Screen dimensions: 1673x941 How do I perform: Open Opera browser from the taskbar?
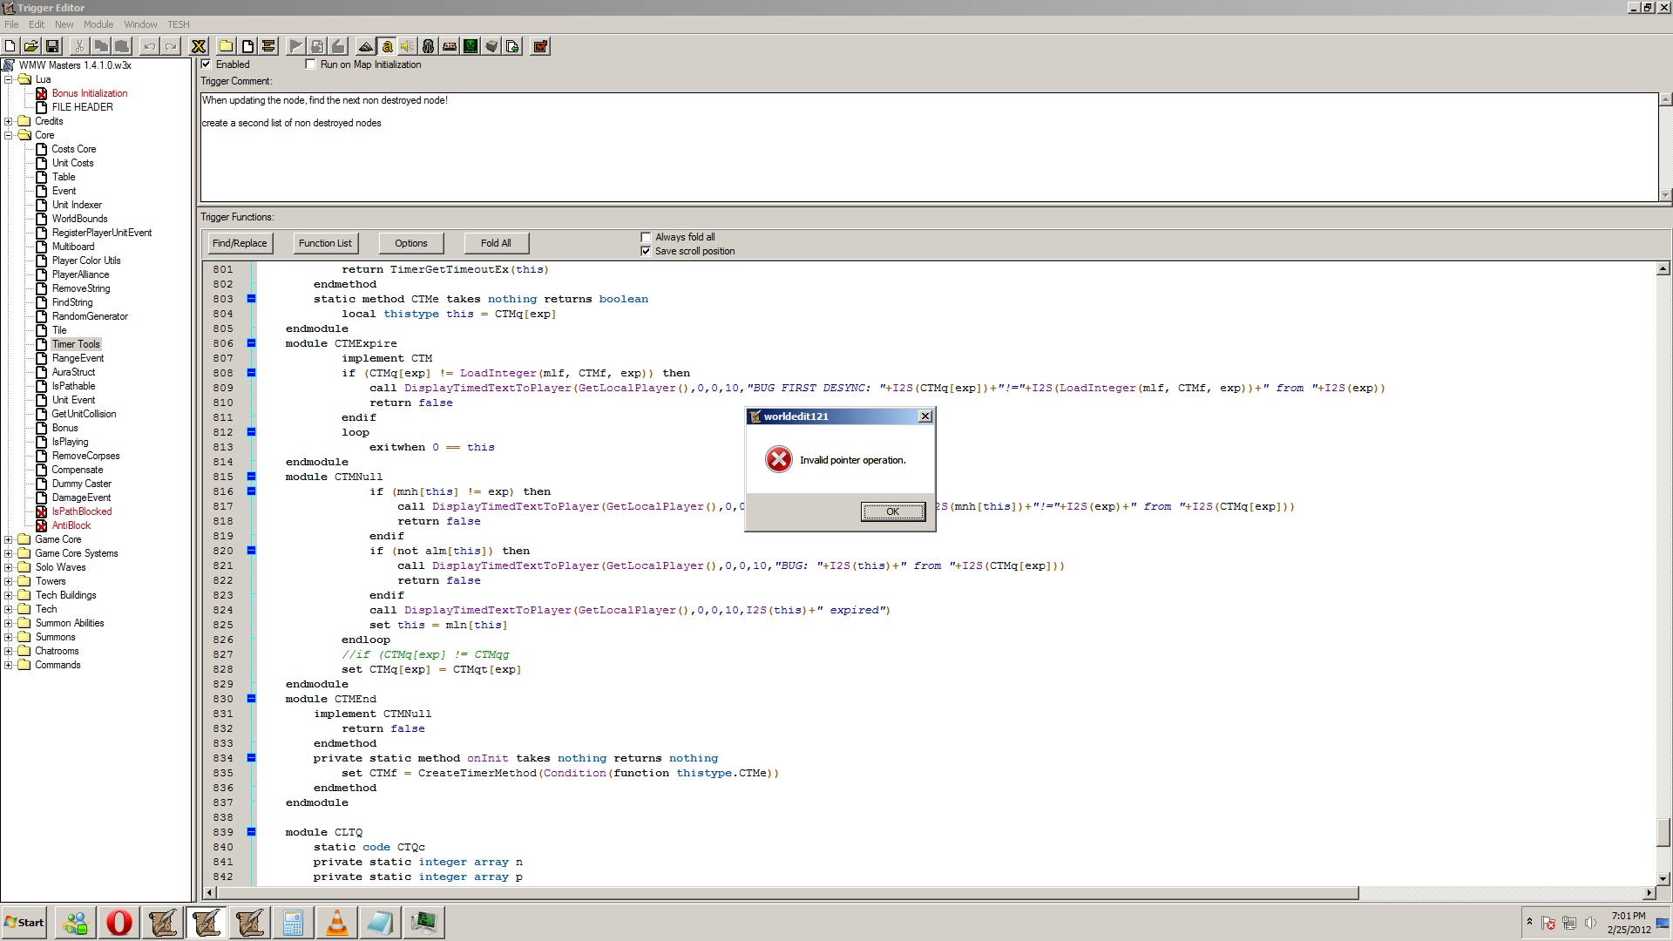pyautogui.click(x=119, y=923)
